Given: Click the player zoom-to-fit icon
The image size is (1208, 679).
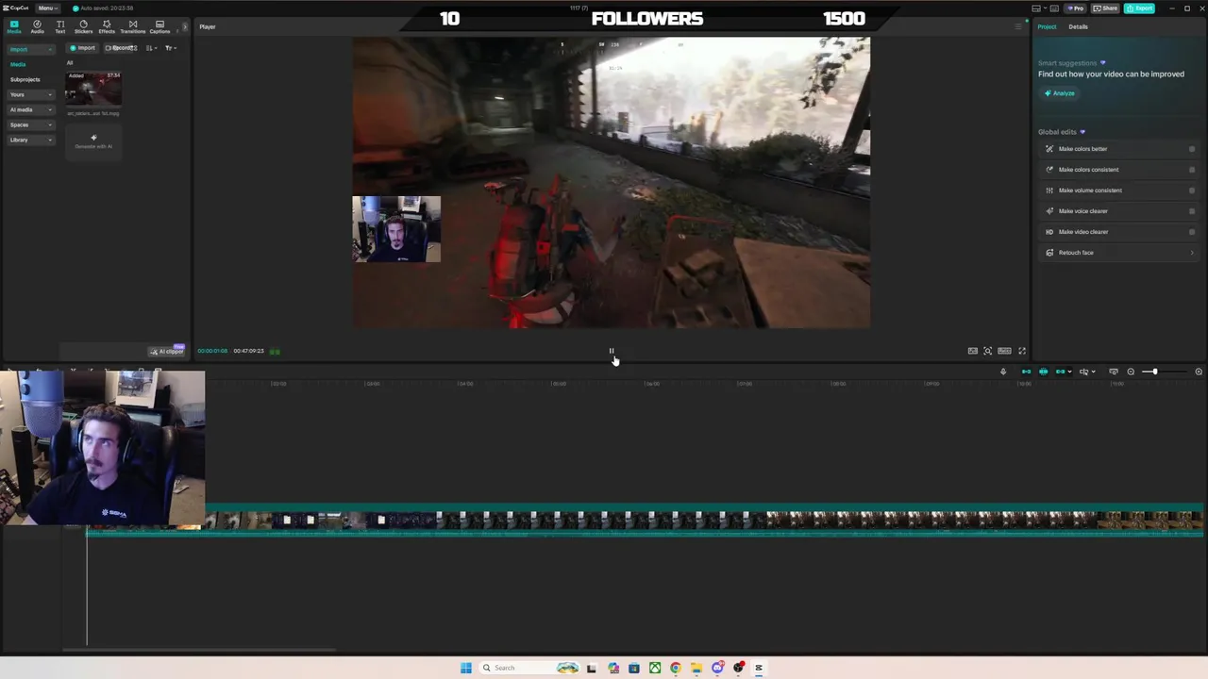Looking at the screenshot, I should tap(988, 351).
